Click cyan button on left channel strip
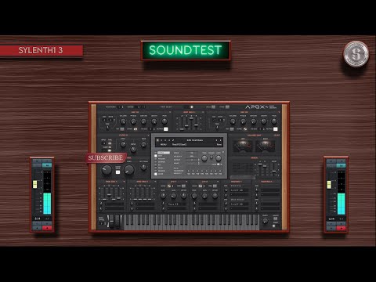376x282 pixels. pos(47,165)
